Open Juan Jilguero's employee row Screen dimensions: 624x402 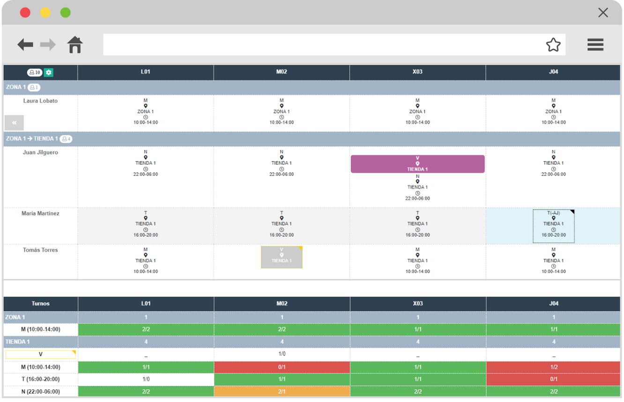coord(40,153)
